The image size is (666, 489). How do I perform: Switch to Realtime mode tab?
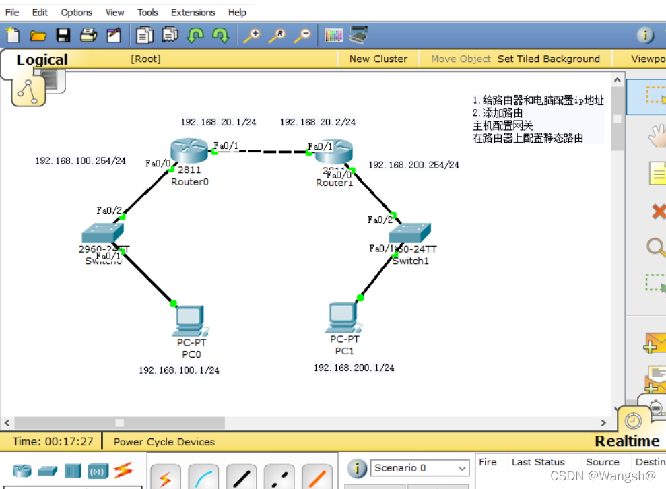point(626,441)
